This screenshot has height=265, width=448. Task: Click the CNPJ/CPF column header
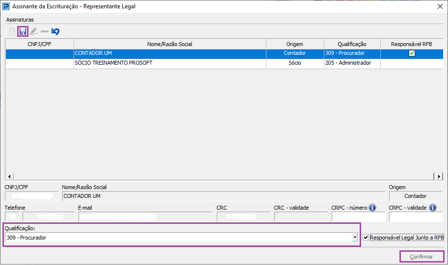[39, 44]
